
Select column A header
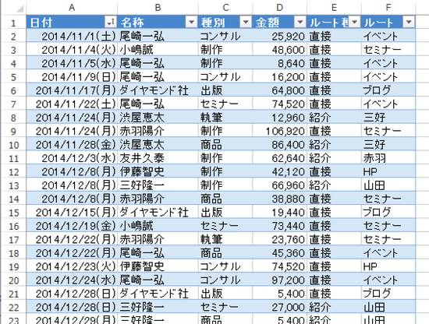[72, 8]
